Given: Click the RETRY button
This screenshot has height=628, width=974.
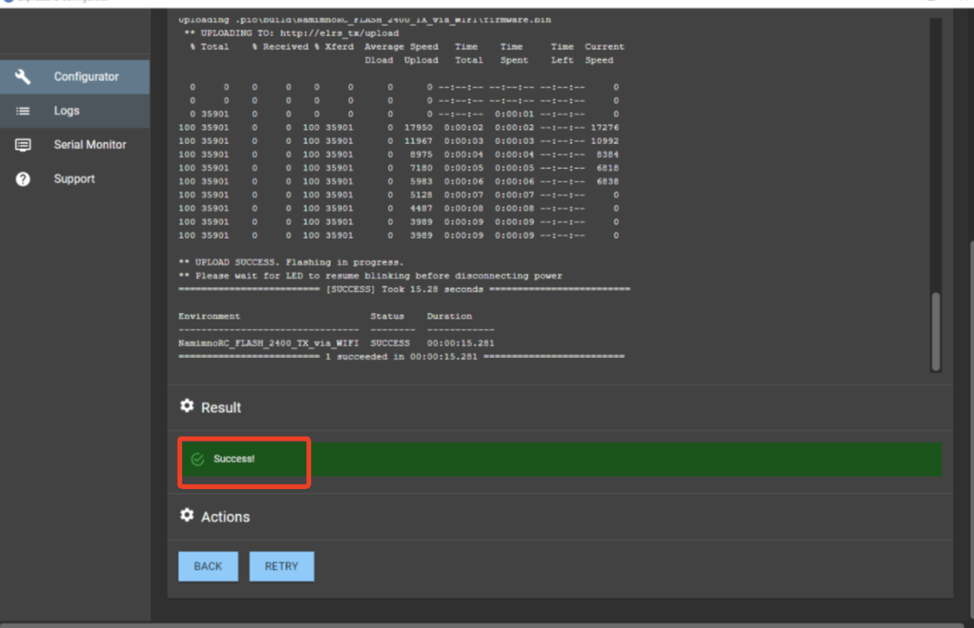Looking at the screenshot, I should [x=281, y=566].
